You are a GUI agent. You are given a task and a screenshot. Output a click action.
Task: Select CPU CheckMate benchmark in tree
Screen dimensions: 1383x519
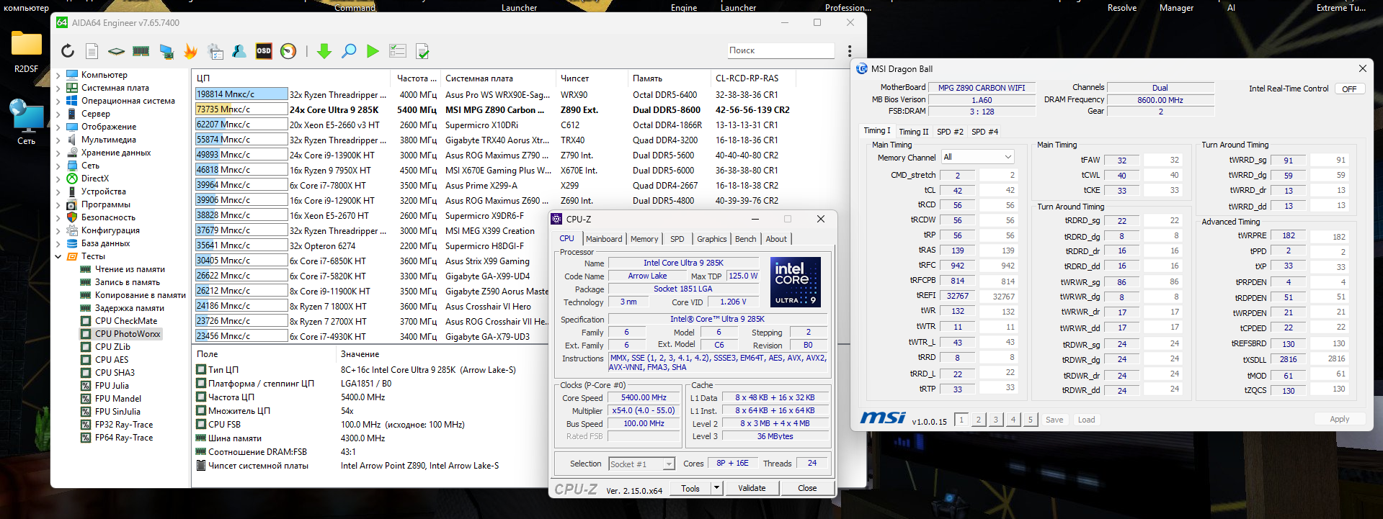126,321
